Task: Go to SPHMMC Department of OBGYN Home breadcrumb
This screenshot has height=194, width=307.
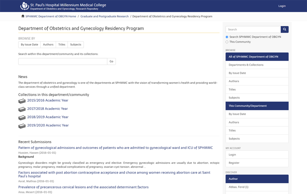Action: [51, 16]
